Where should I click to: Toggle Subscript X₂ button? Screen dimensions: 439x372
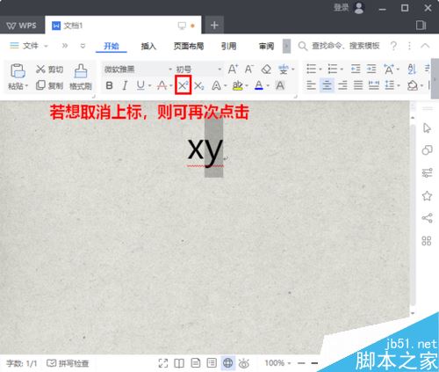point(199,86)
